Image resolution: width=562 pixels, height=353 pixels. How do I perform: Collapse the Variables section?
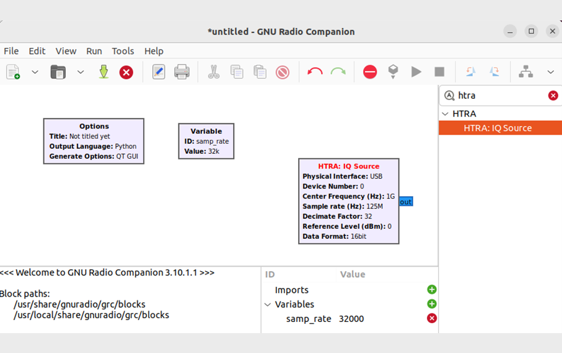(268, 305)
